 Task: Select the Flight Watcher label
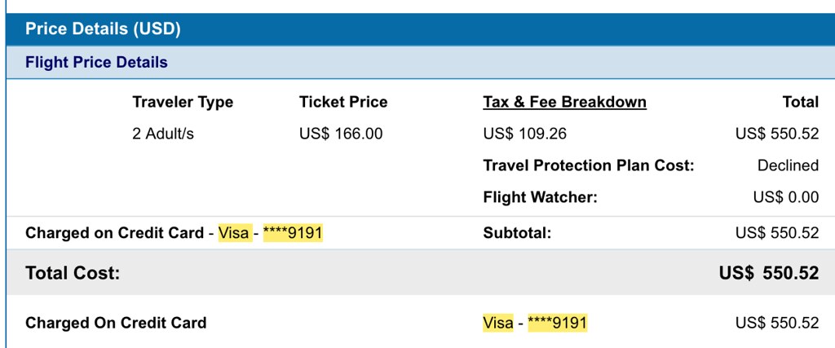coord(540,196)
